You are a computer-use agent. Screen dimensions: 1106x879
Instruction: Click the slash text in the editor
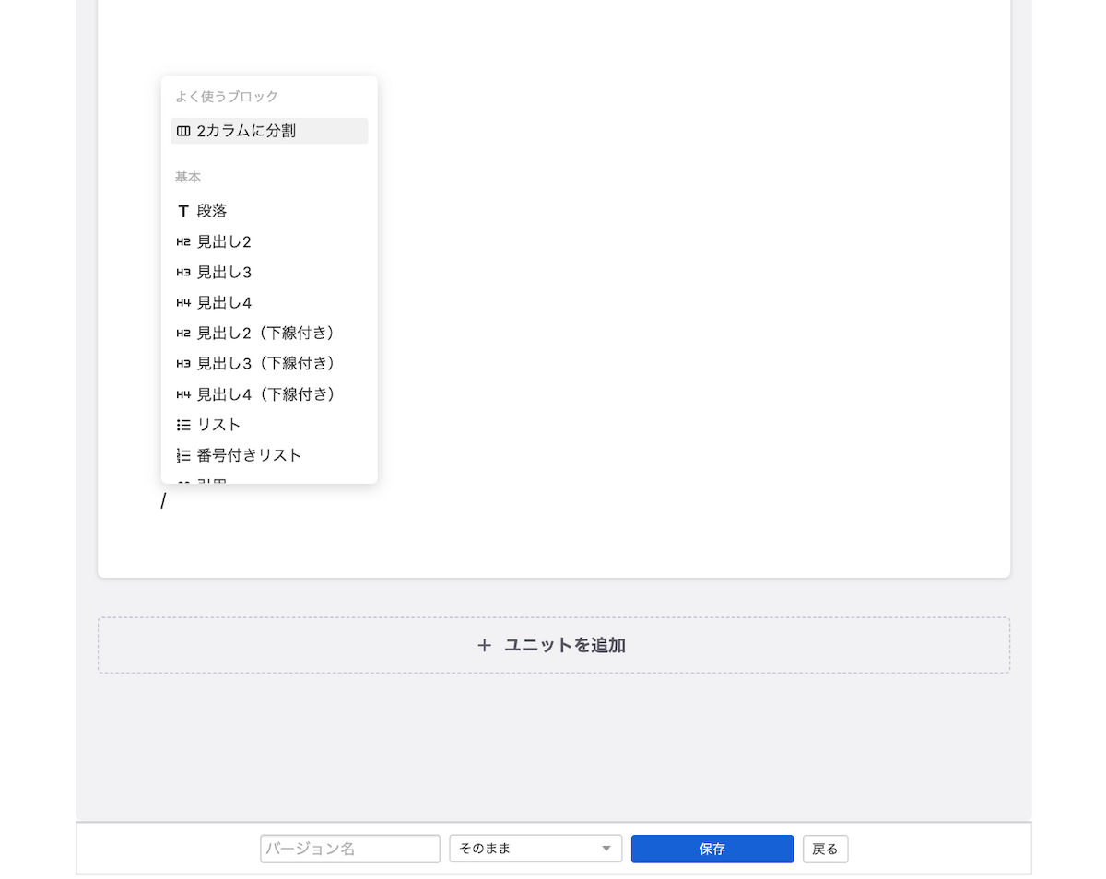pos(163,501)
